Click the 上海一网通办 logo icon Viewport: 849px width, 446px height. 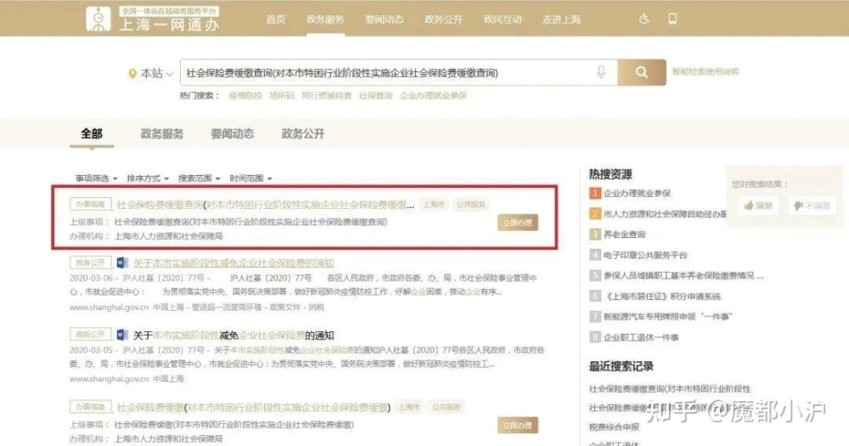(98, 19)
